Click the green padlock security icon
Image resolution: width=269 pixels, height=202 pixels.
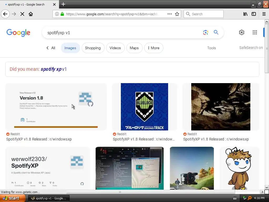pos(62,14)
